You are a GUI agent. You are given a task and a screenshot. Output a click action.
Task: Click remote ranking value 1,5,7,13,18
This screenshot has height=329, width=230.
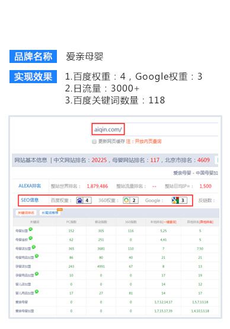200,302
